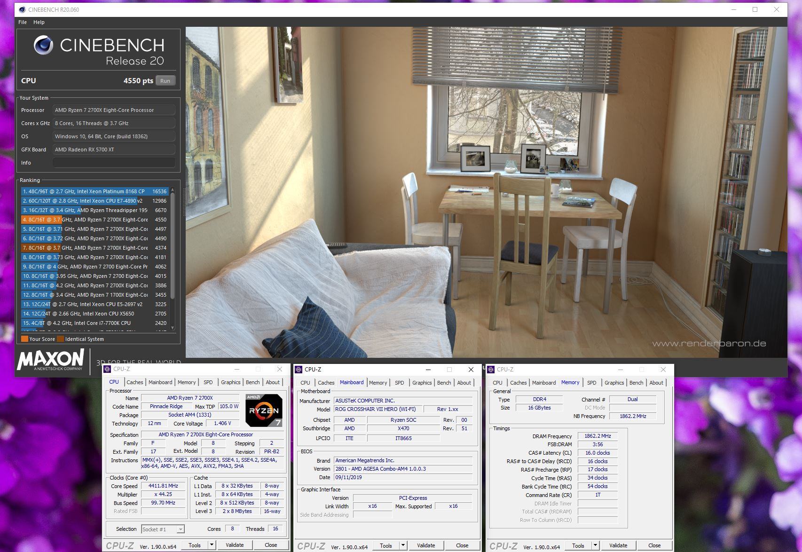Click the Identical System legend swatch

[60, 339]
